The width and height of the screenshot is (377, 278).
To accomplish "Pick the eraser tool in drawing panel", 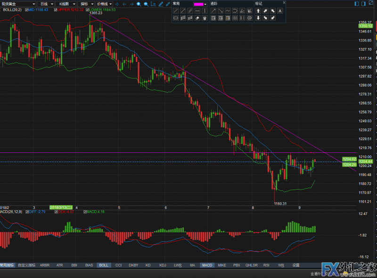I will [197, 18].
